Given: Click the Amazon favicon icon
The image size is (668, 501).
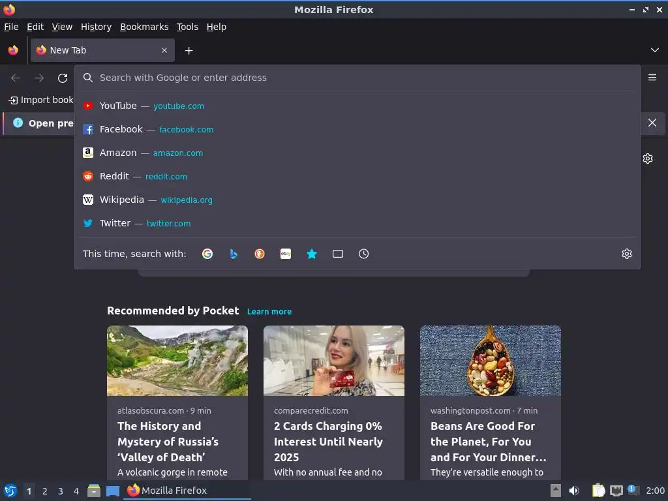Looking at the screenshot, I should (x=88, y=153).
